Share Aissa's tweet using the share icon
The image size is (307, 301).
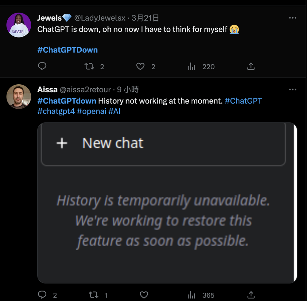point(251,295)
